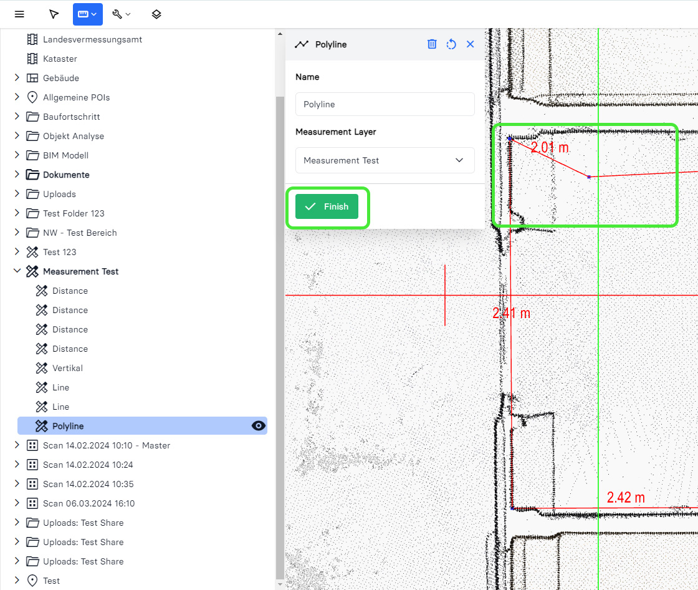Toggle visibility of Polyline item
Screen dimensions: 698x590
coord(258,426)
